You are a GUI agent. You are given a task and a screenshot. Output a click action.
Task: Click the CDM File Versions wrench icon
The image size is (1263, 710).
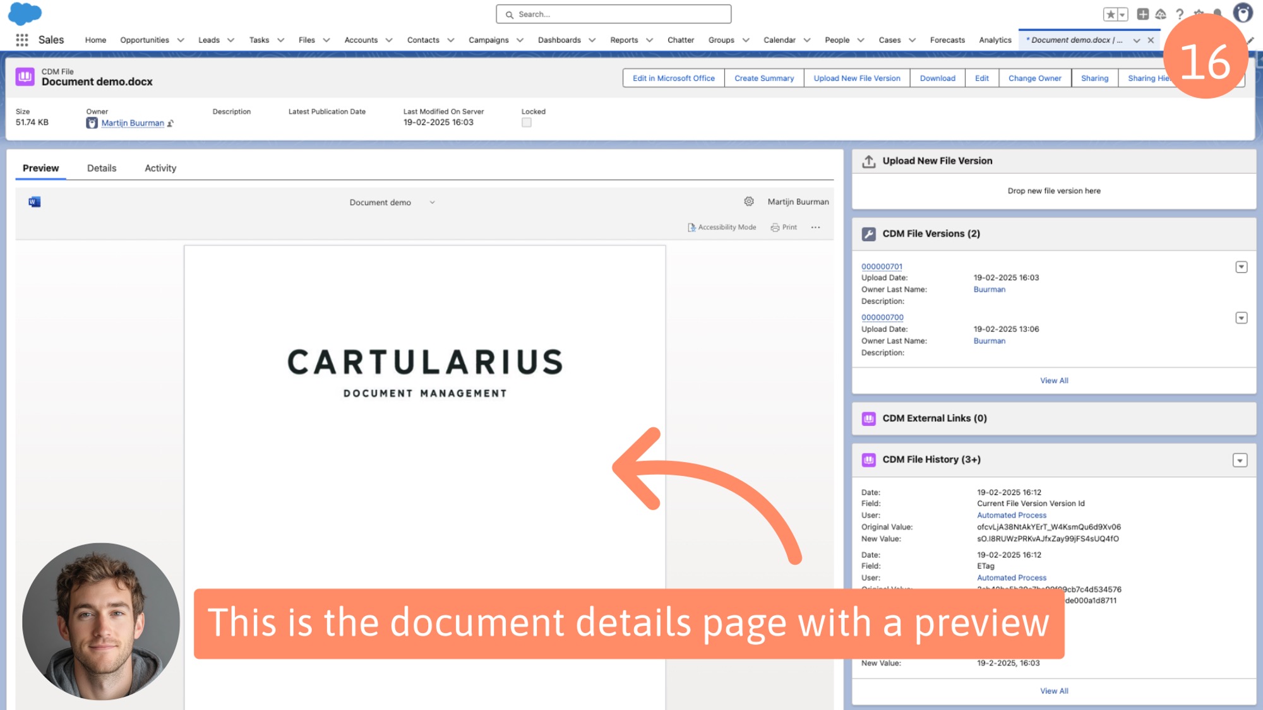[x=869, y=234]
